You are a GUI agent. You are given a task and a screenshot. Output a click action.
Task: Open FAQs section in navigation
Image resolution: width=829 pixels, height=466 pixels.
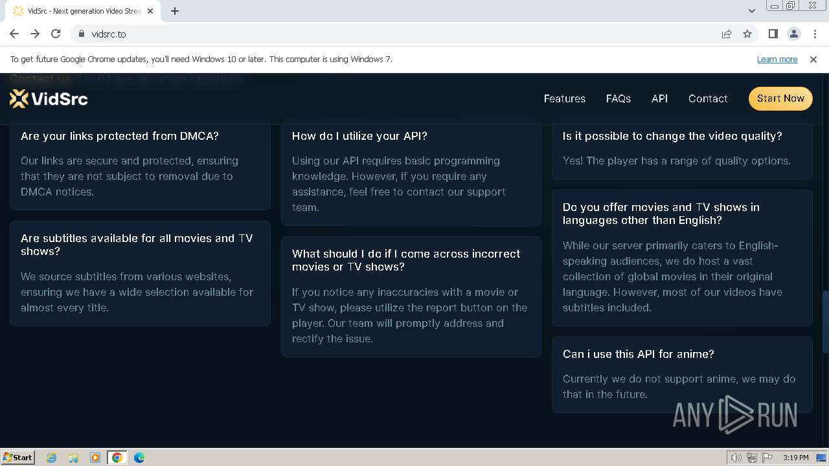619,98
